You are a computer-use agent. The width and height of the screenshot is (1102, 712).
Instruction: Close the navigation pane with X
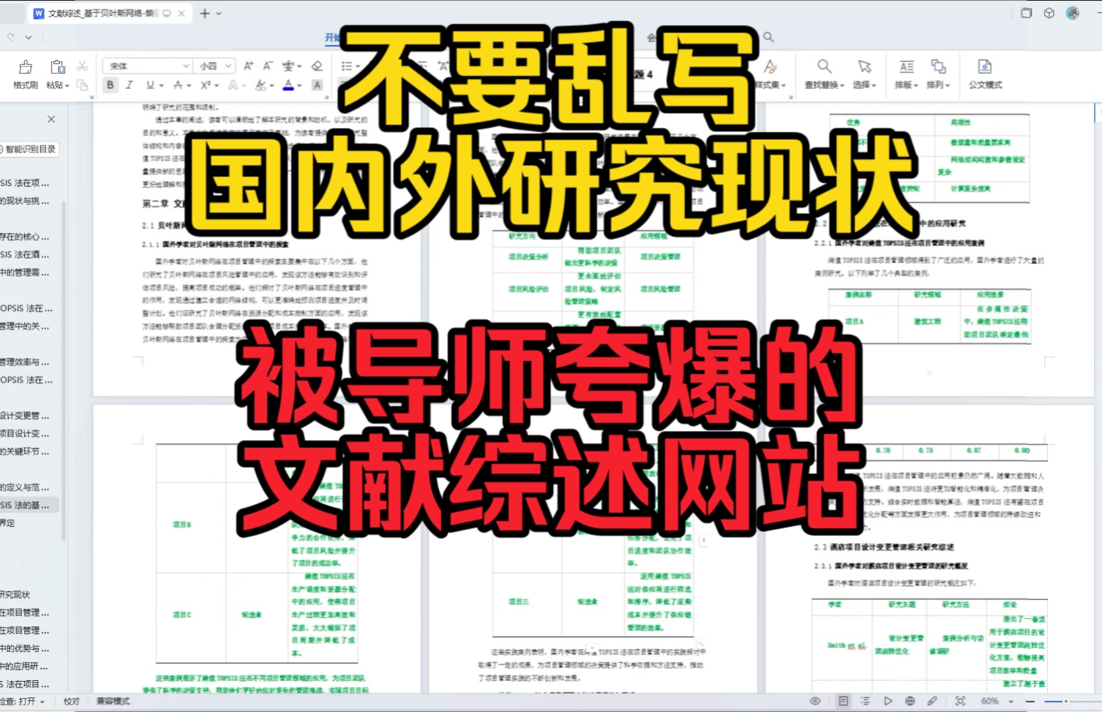click(x=51, y=119)
